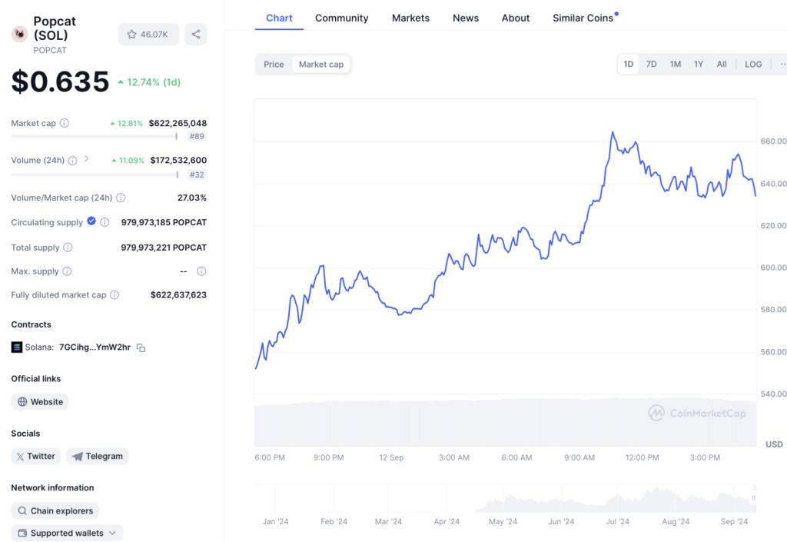Screen dimensions: 787x542
Task: Select the 1D time range
Action: [x=629, y=65]
